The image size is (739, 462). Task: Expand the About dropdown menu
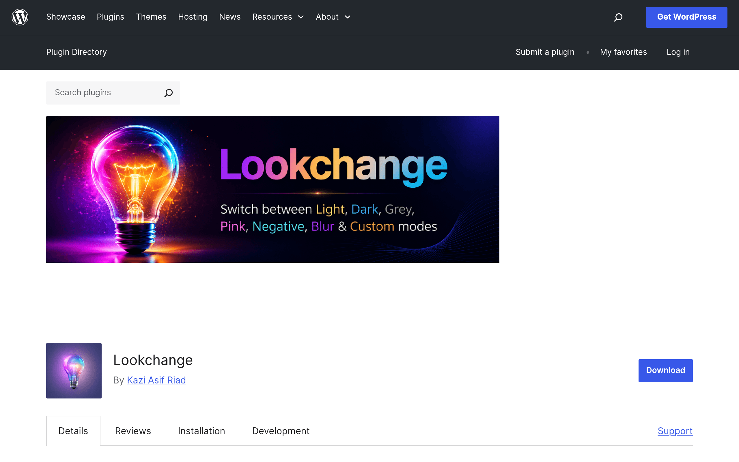[x=333, y=17]
